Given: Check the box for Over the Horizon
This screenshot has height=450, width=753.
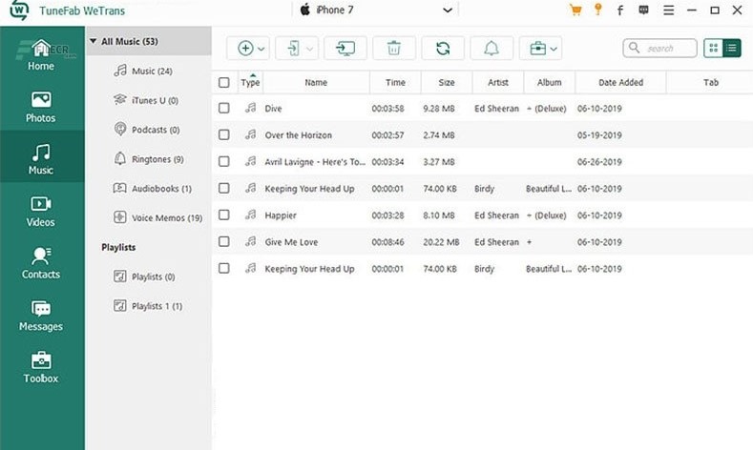Looking at the screenshot, I should 223,134.
